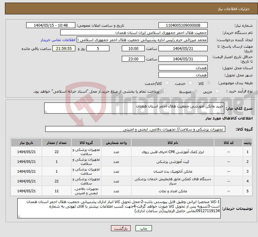
Task: Click the unit عدد in row 2
Action: 116,162
